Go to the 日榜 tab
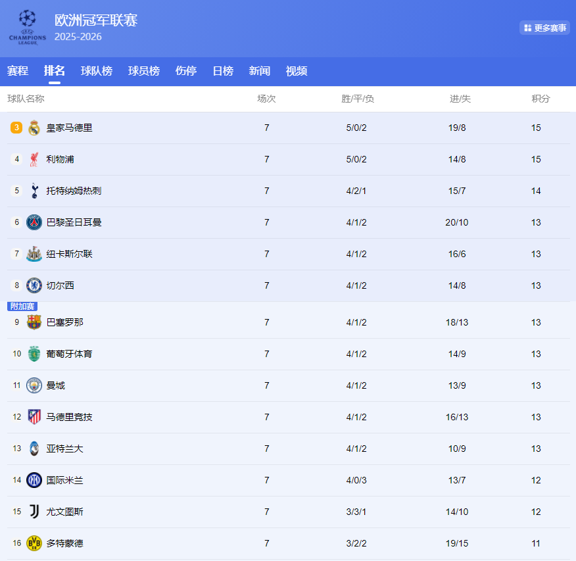Image resolution: width=576 pixels, height=561 pixels. coord(223,70)
